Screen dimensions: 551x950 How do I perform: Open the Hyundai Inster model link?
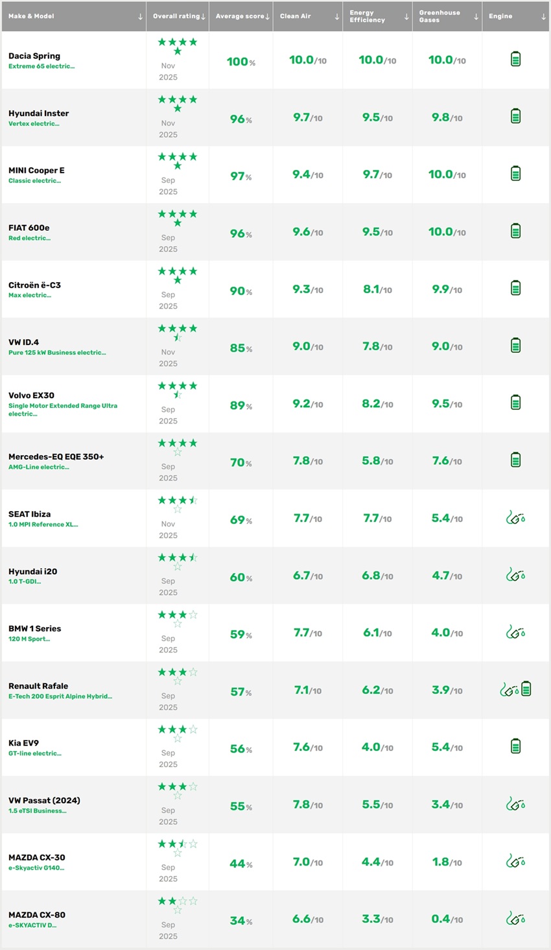38,113
